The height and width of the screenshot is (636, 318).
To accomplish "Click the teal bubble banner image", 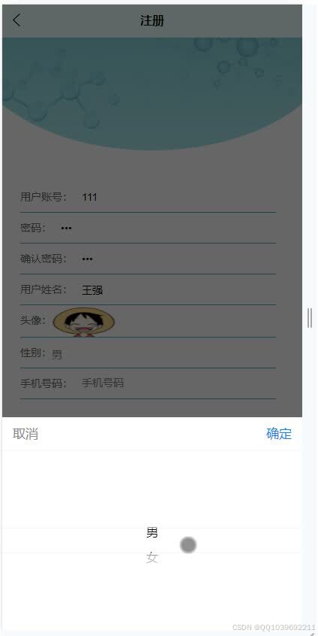I will tap(152, 94).
